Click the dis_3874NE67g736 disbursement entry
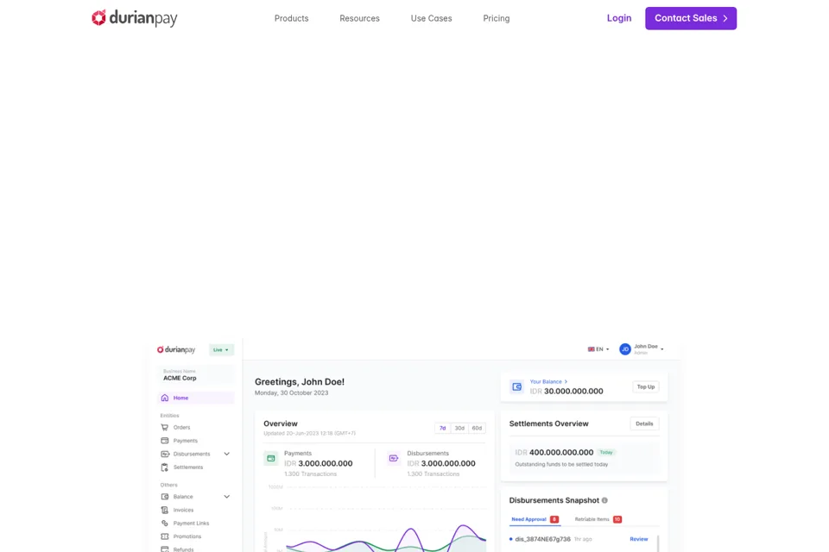Screen dimensions: 829x552 [542, 539]
